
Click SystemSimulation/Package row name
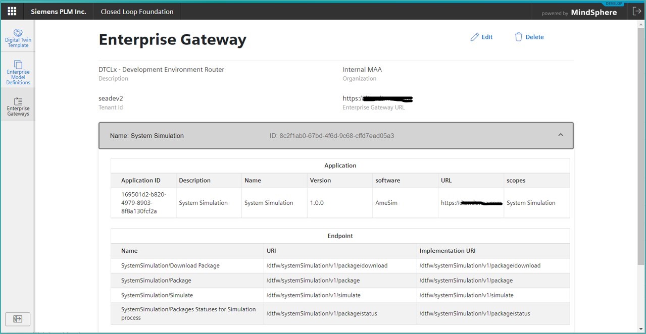pos(156,281)
